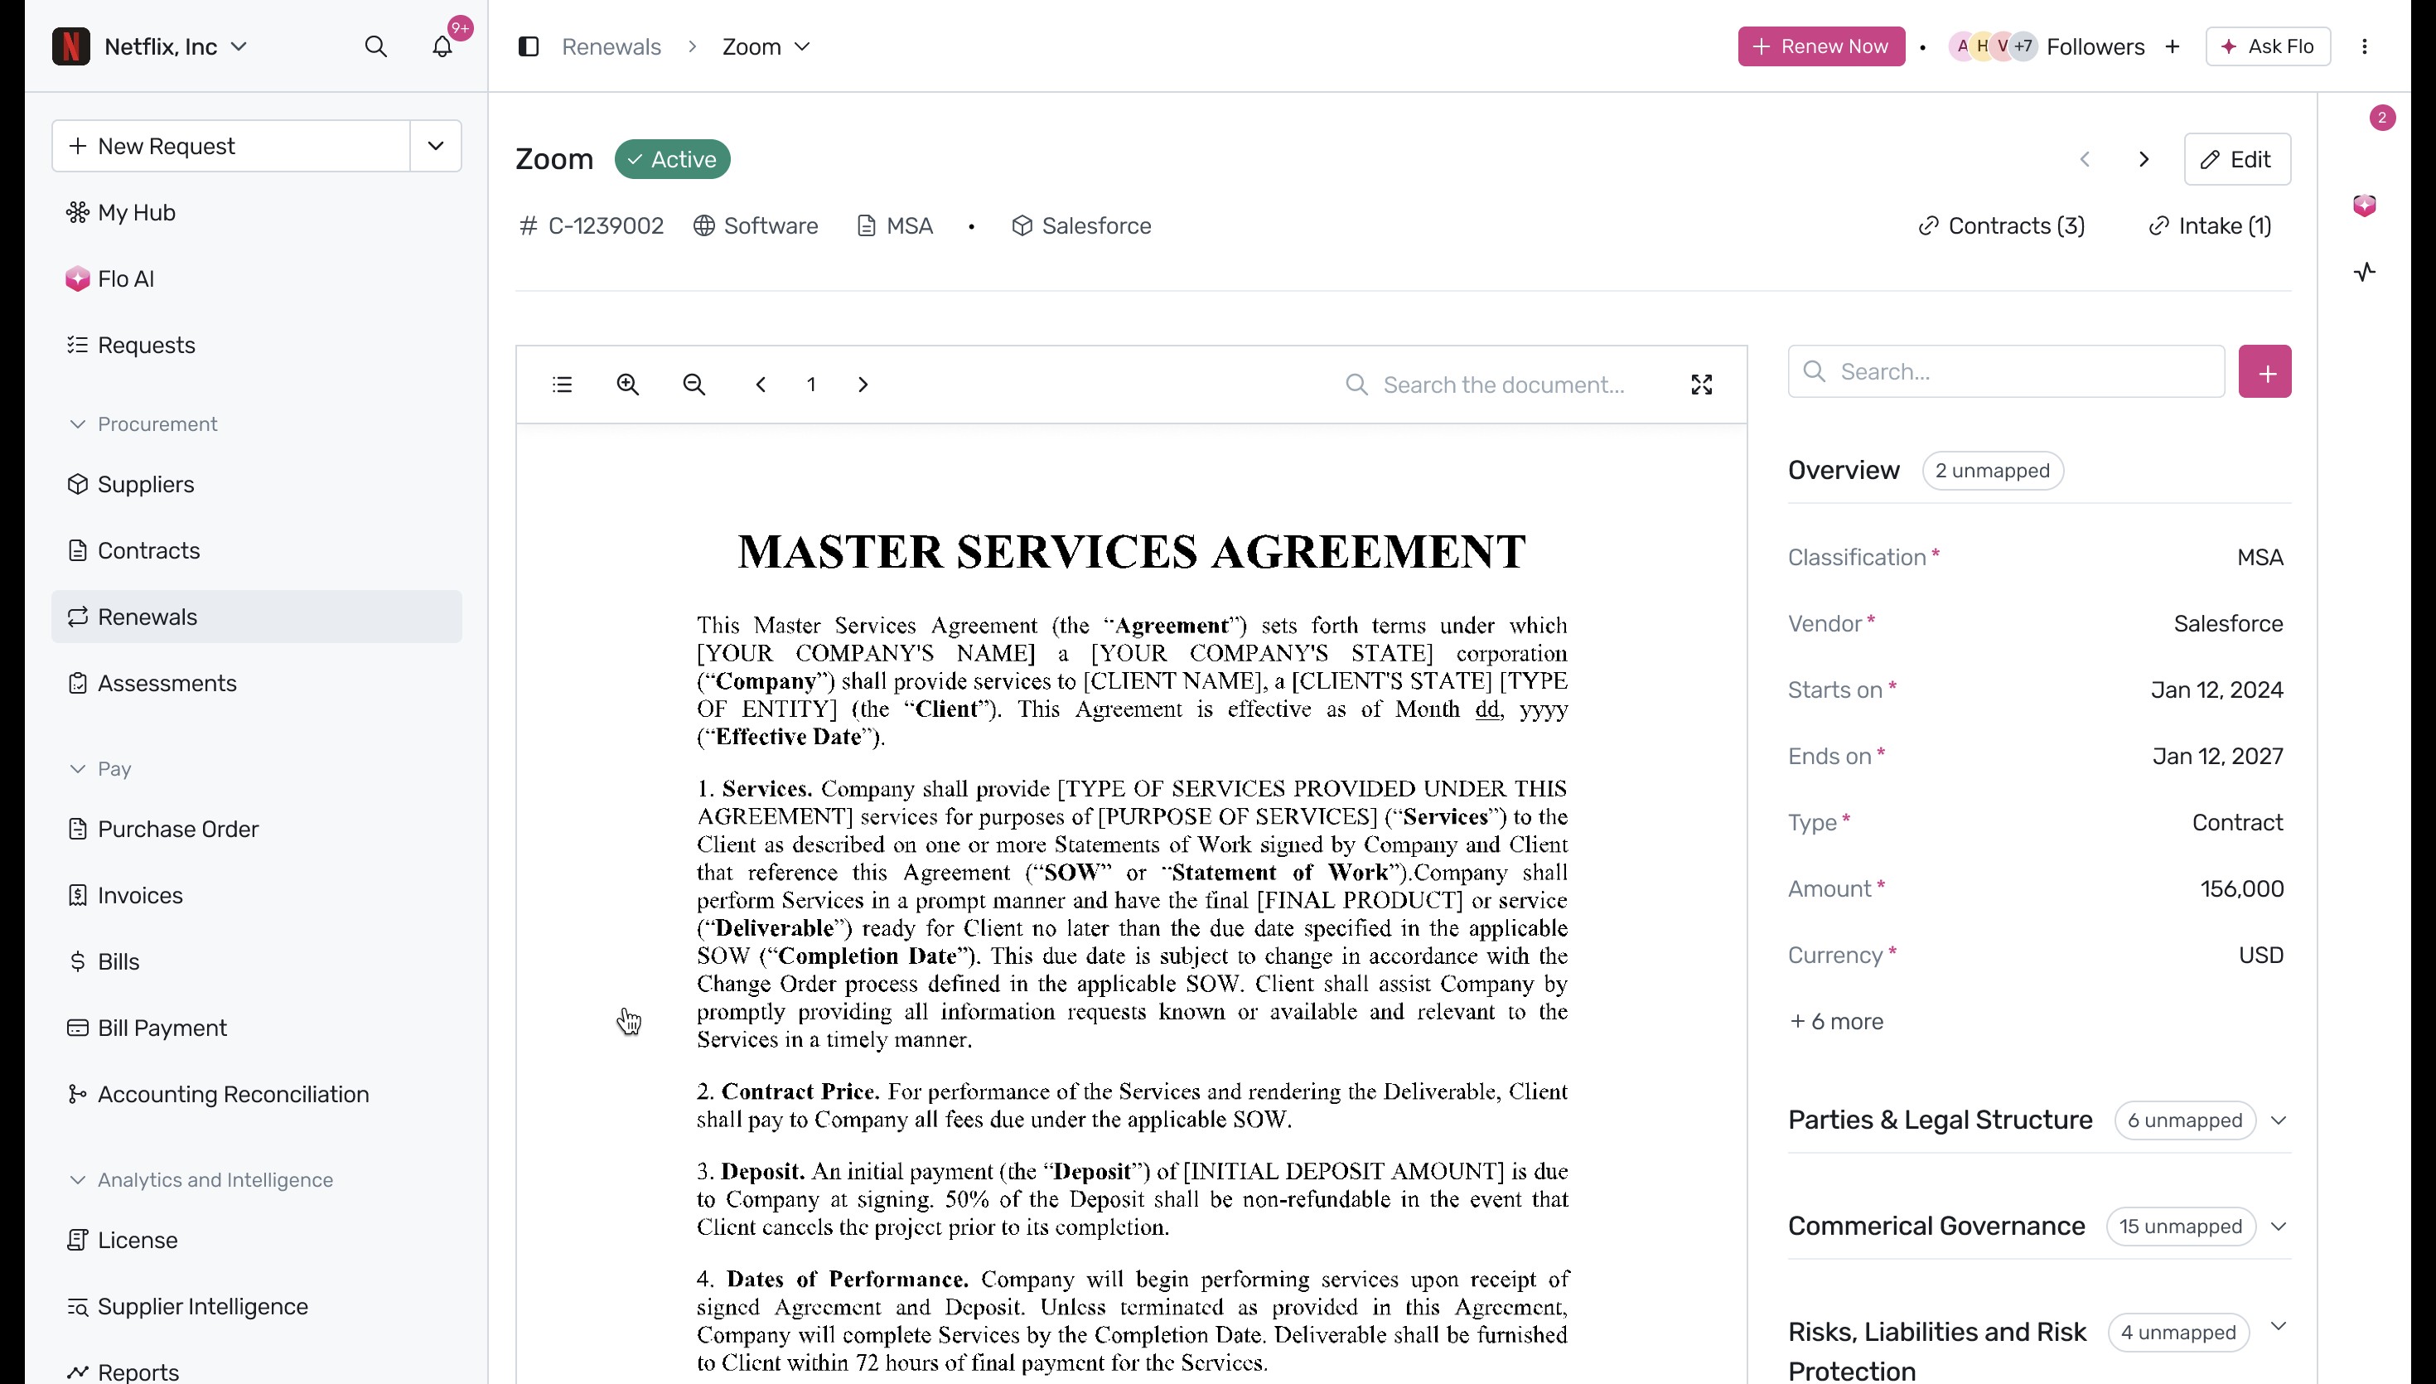This screenshot has height=1384, width=2436.
Task: Click the Ask Flo button
Action: click(x=2268, y=46)
